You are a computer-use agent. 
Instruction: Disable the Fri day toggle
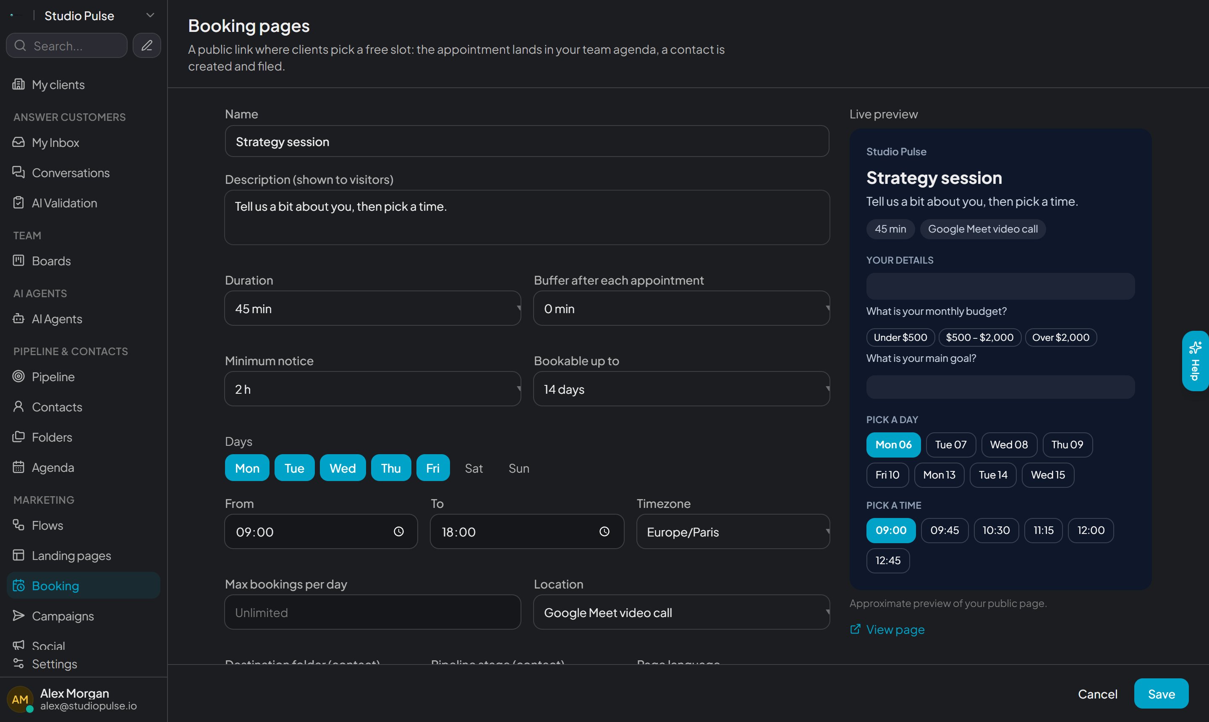pyautogui.click(x=432, y=468)
